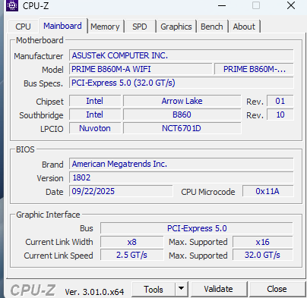
Task: Click the truncated PRIME B860M-... field
Action: 254,69
